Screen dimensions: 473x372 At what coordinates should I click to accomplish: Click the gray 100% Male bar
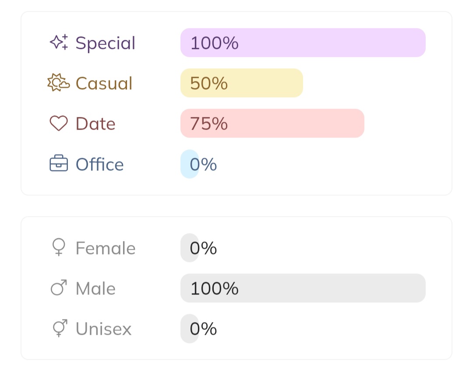coord(303,288)
